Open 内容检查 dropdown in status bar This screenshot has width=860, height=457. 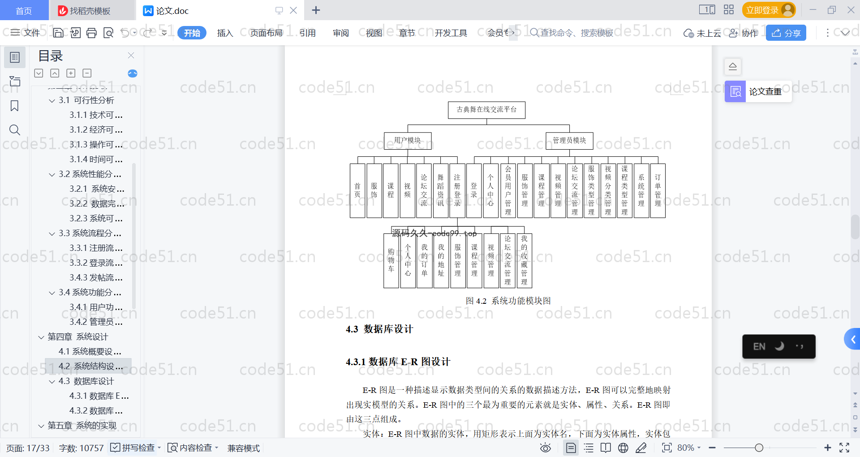(193, 448)
